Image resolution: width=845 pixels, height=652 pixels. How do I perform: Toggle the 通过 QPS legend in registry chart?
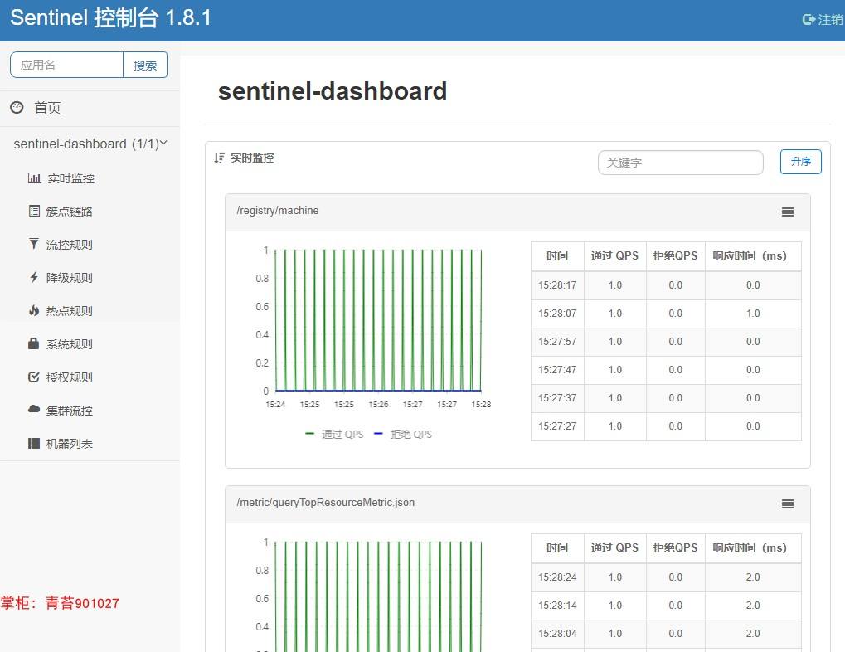click(334, 434)
